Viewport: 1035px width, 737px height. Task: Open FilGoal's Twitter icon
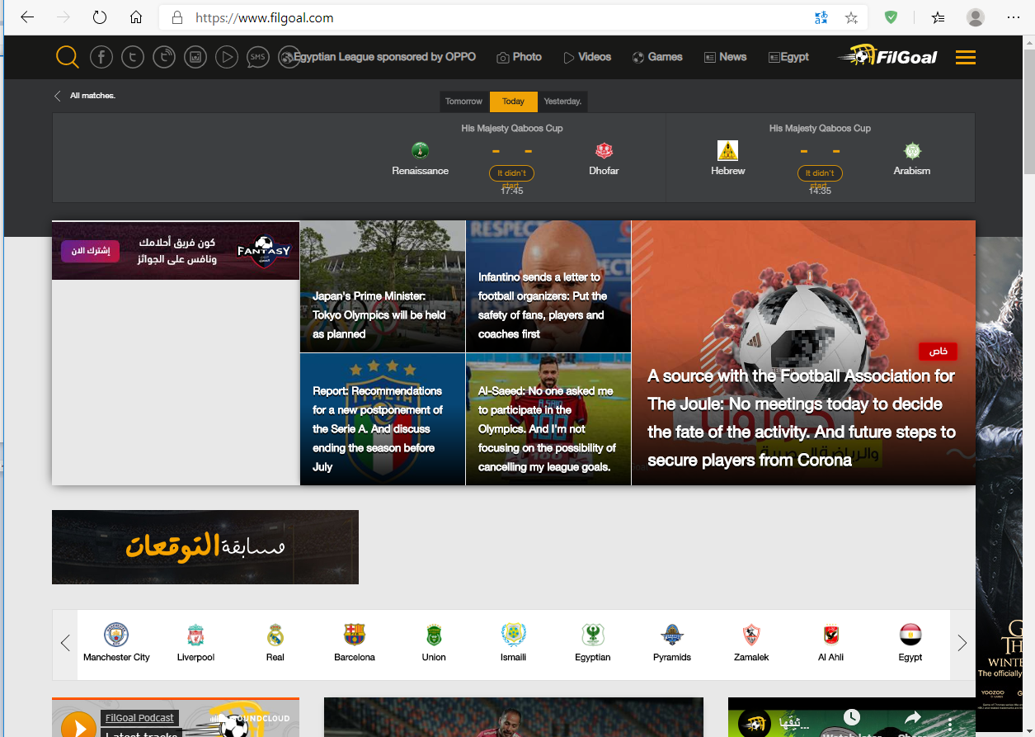click(x=133, y=57)
